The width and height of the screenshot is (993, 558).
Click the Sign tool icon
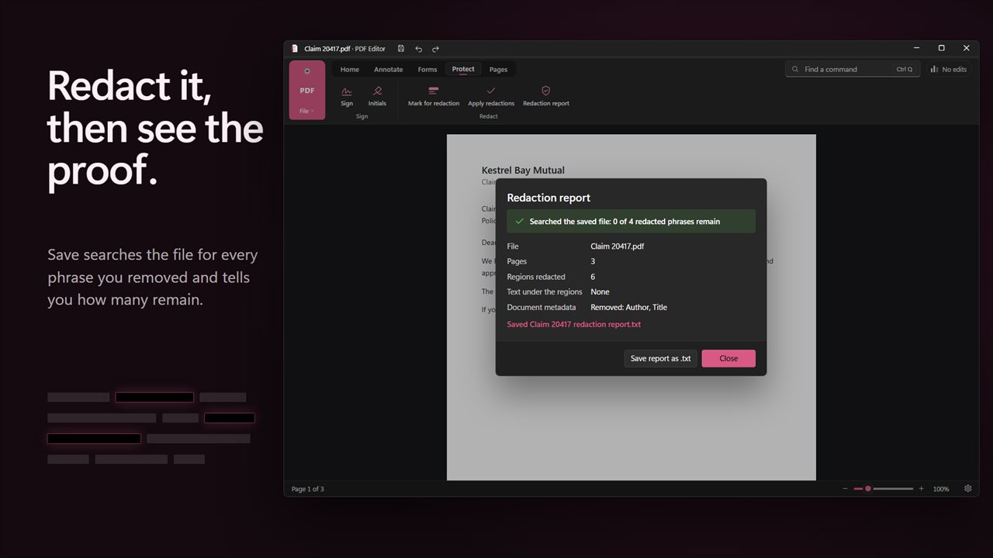(347, 91)
